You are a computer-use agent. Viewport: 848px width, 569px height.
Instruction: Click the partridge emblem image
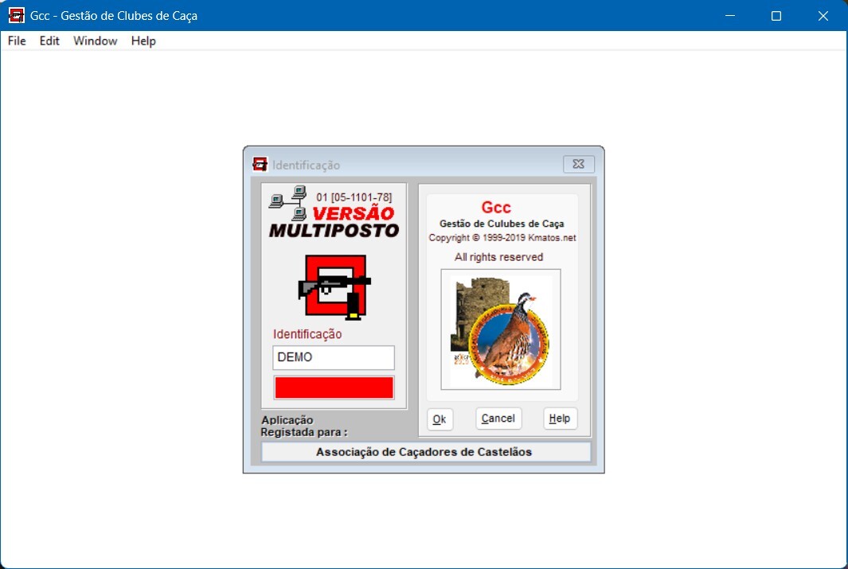[x=501, y=329]
